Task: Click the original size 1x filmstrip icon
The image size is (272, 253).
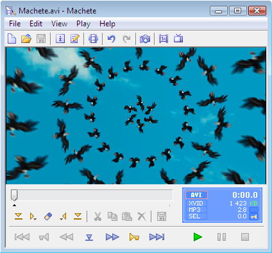Action: (x=164, y=39)
